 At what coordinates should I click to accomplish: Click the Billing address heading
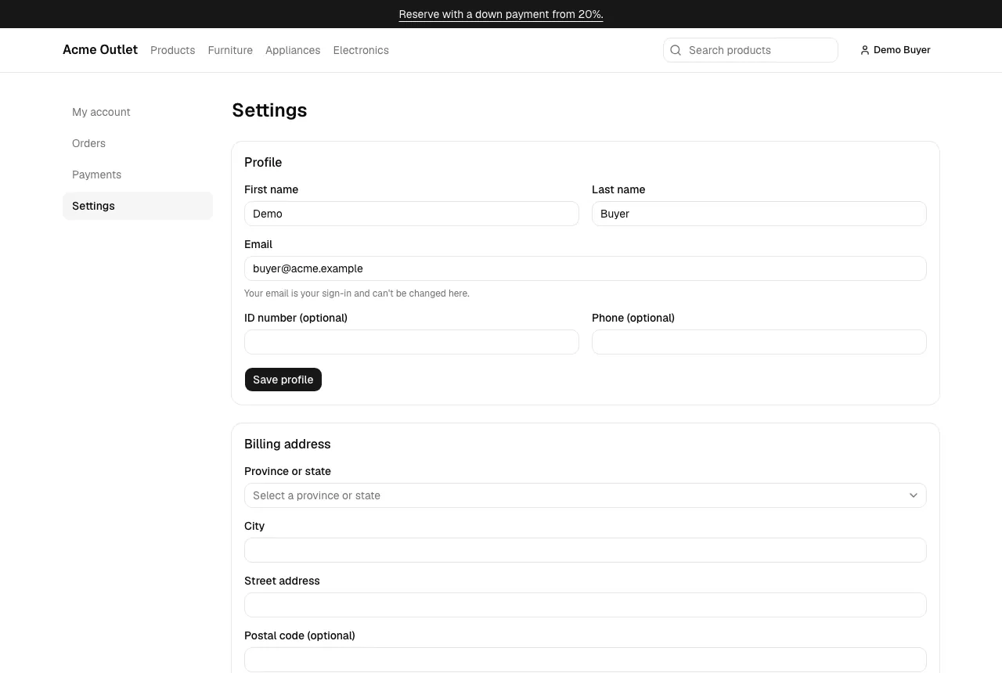point(287,444)
